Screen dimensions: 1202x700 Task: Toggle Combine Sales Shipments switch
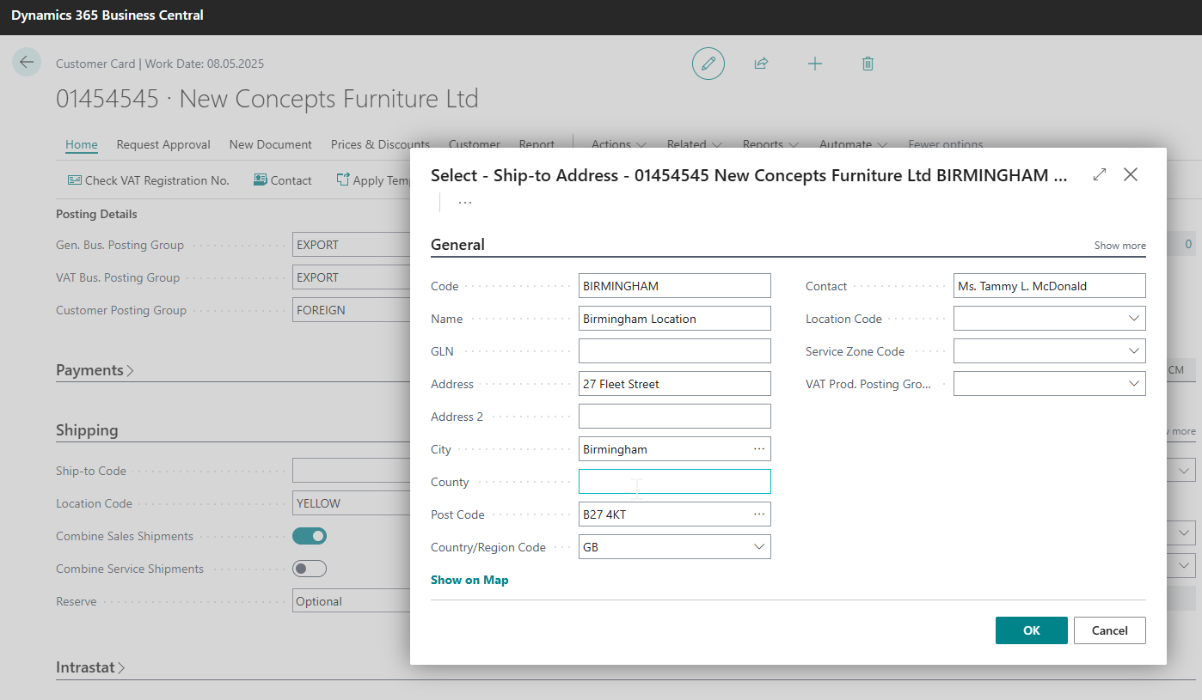(x=310, y=536)
